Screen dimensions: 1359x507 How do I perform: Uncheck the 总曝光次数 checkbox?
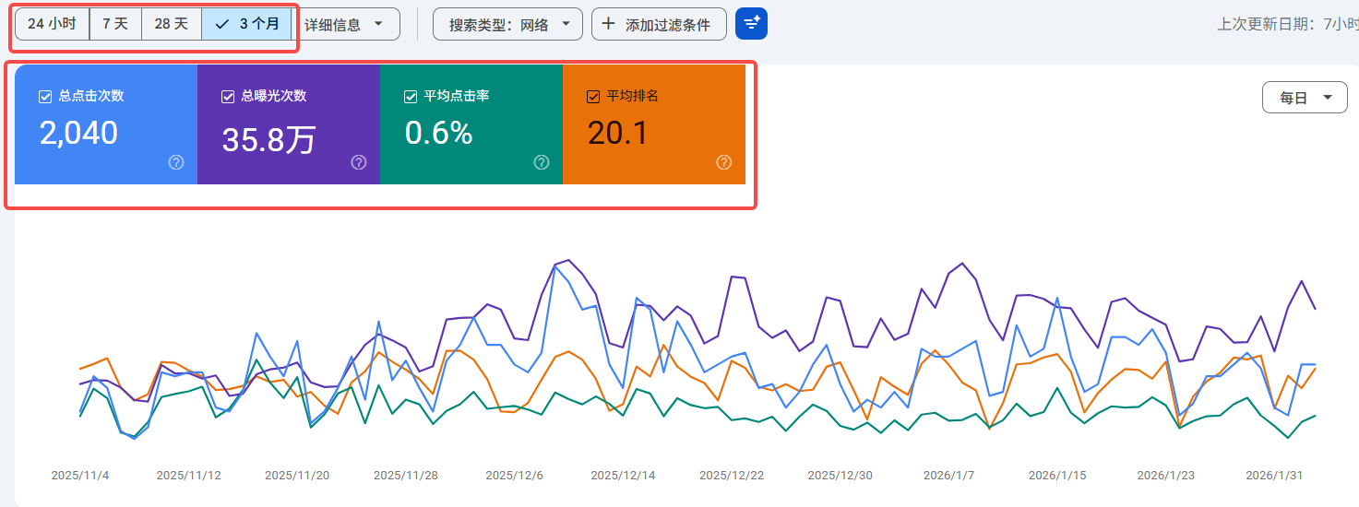click(x=228, y=96)
